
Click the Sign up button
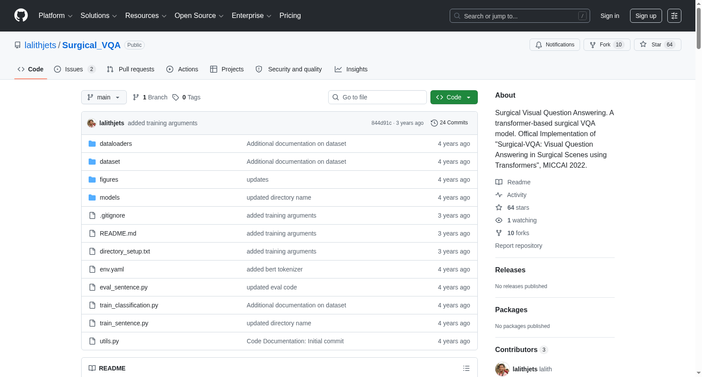pos(646,16)
